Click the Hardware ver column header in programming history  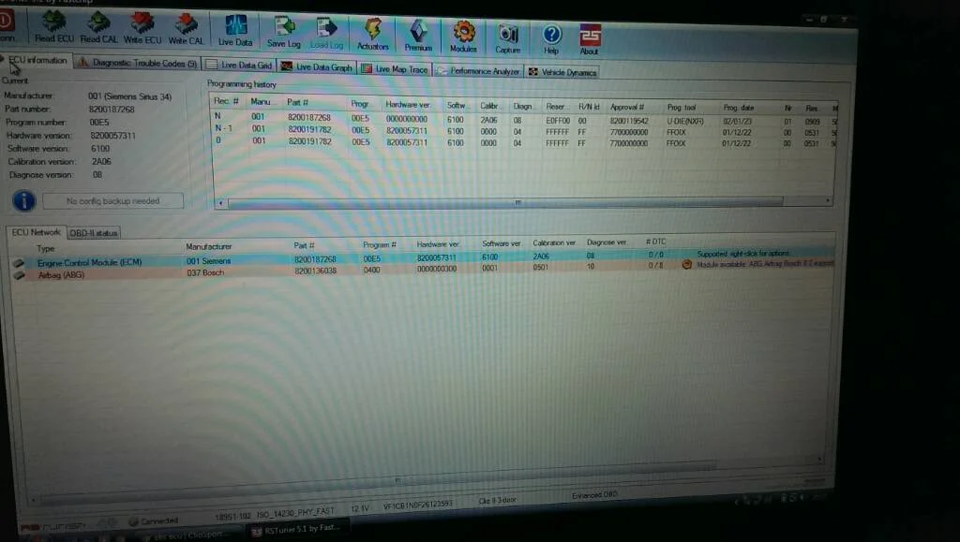tap(408, 105)
